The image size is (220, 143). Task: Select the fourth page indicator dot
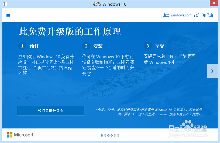click(x=112, y=135)
